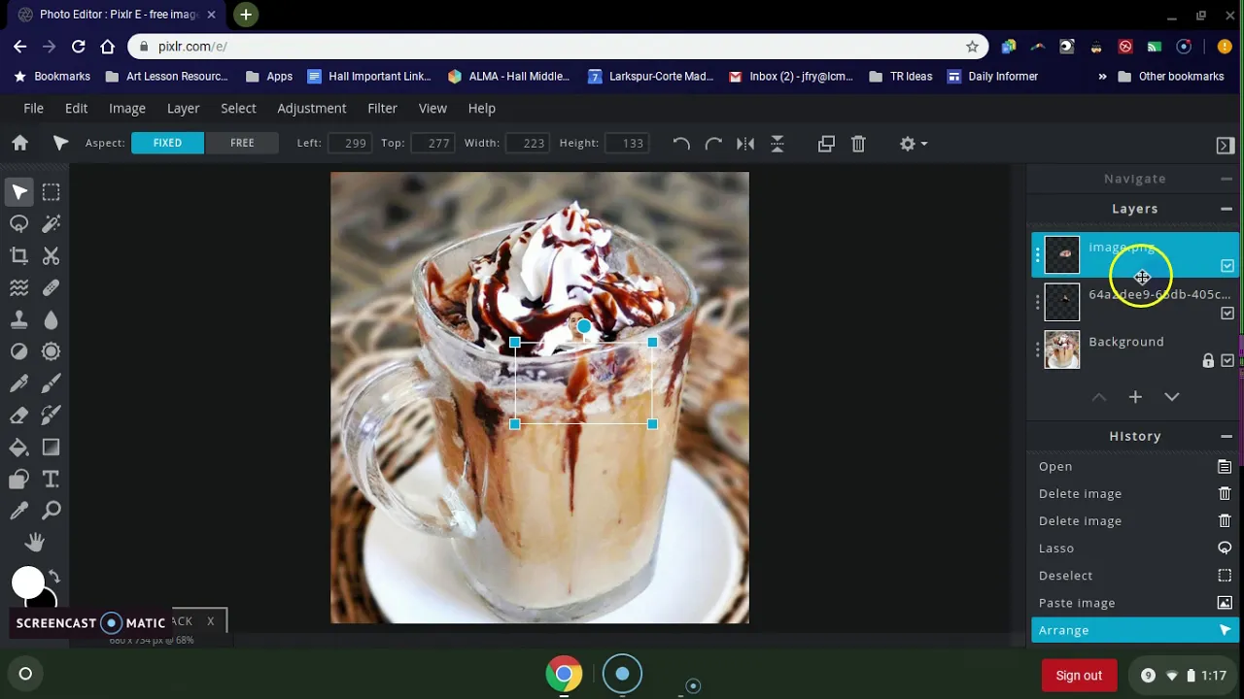Screen dimensions: 1244x699
Task: Choose the Text tool
Action: coord(52,479)
